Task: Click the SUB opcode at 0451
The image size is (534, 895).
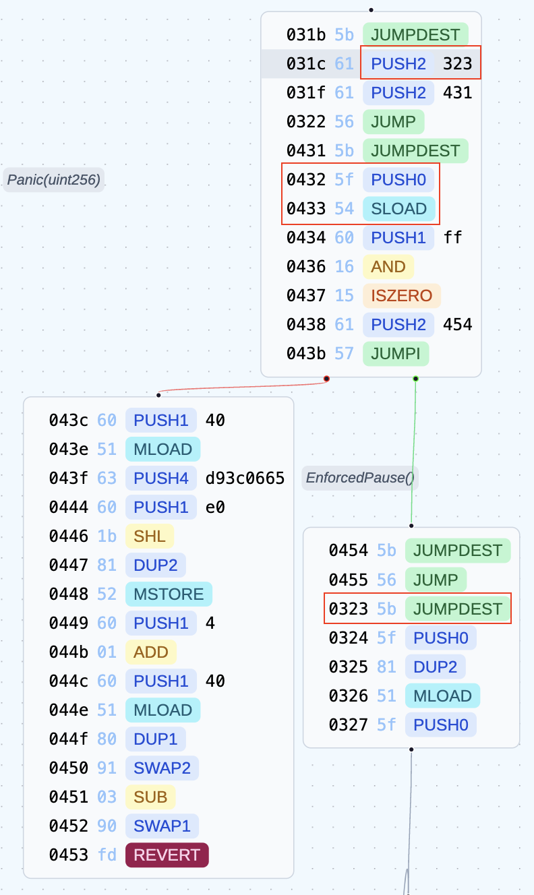Action: click(x=150, y=797)
